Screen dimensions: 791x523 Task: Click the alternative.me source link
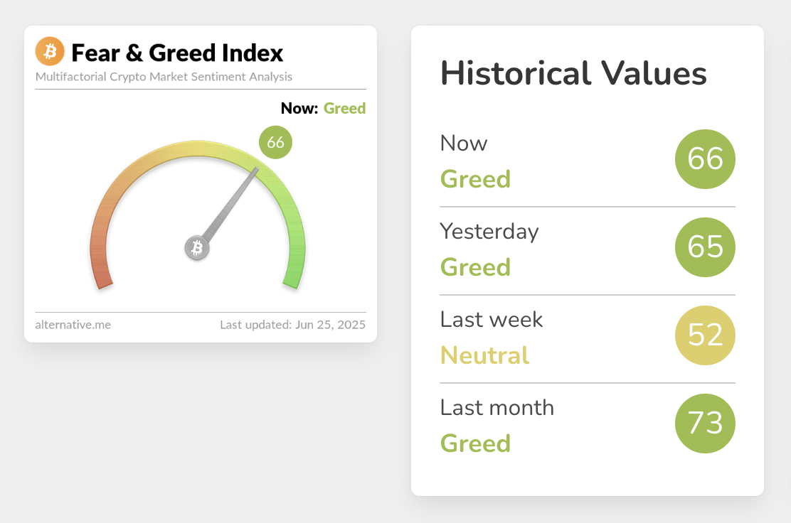click(73, 325)
